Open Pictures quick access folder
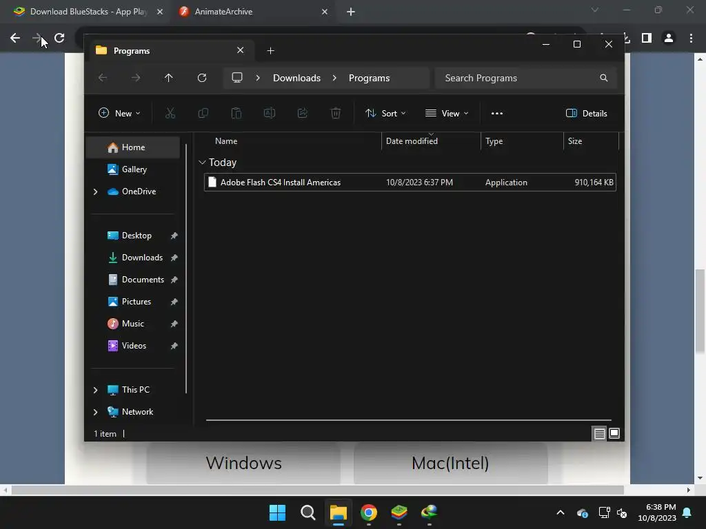This screenshot has height=529, width=706. pos(133,302)
